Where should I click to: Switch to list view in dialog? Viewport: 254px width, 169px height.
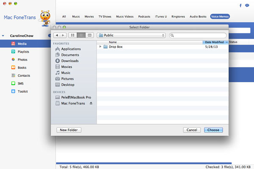[81, 35]
